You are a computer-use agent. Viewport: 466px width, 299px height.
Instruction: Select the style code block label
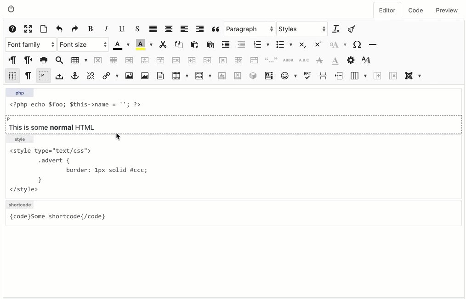[x=20, y=139]
